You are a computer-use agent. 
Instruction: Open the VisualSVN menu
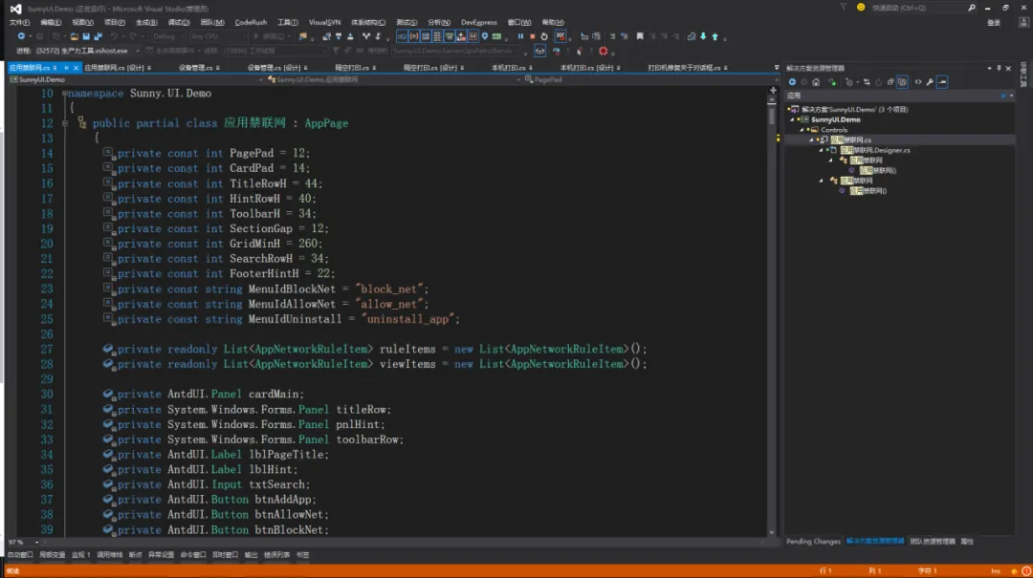tap(325, 22)
